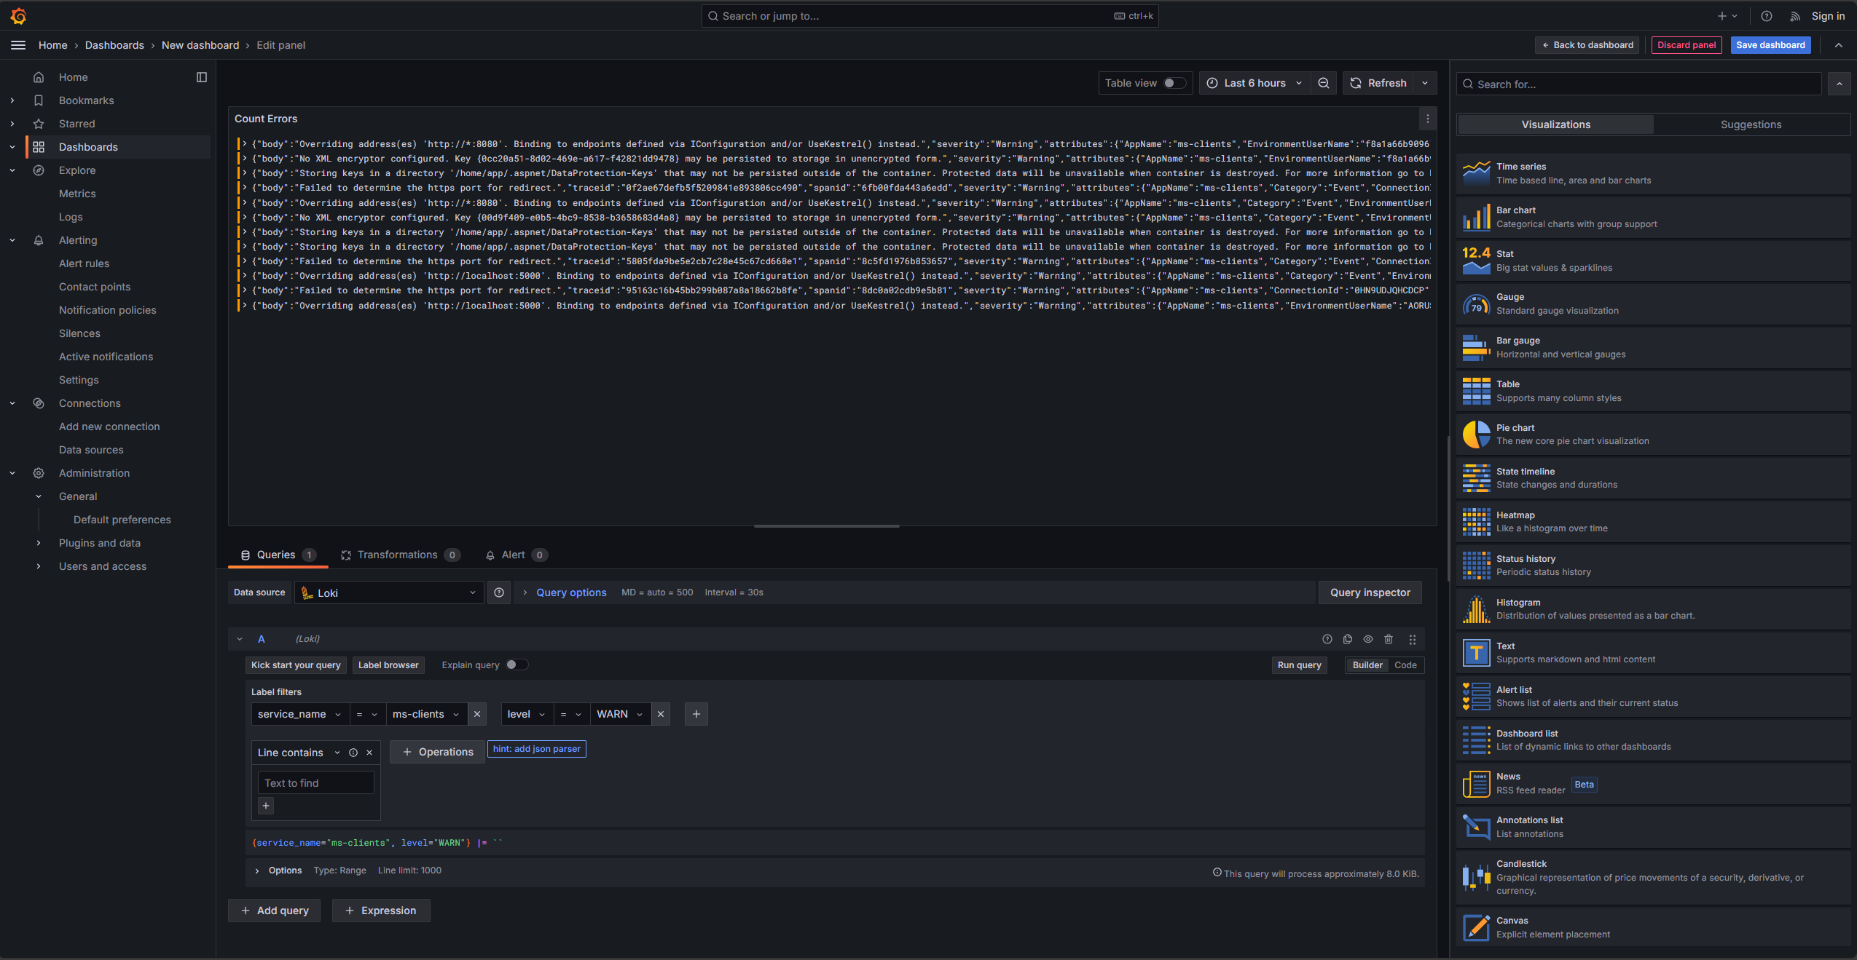Duplicate query A

click(x=1348, y=639)
